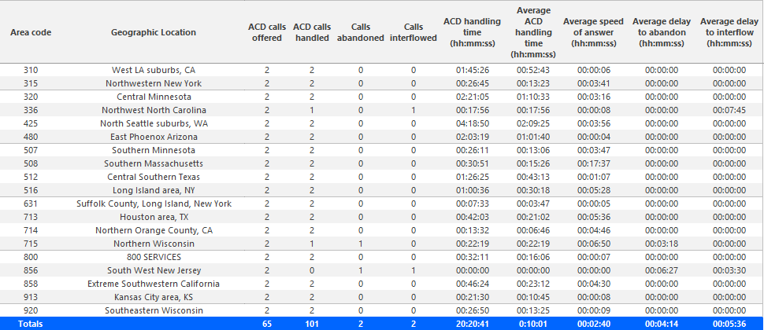Select area code 320 cell

[x=31, y=97]
